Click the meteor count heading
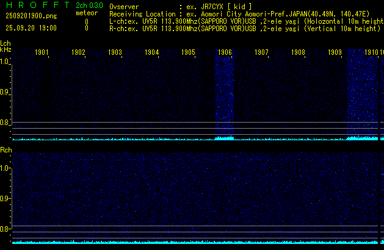Viewport: 384px width, 250px height. [x=86, y=13]
